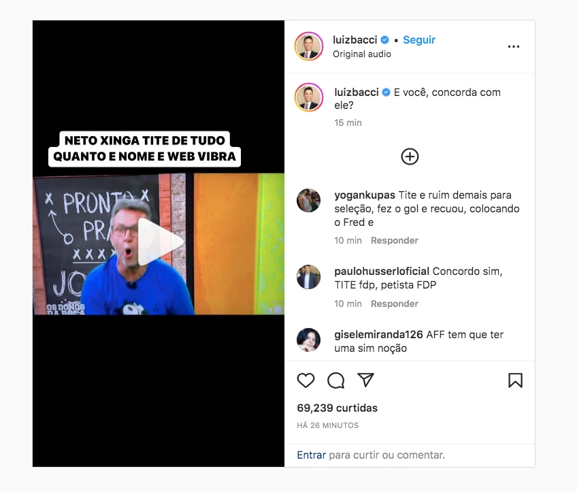This screenshot has width=577, height=492.
Task: Click the luizbacci username in header
Action: tap(355, 39)
